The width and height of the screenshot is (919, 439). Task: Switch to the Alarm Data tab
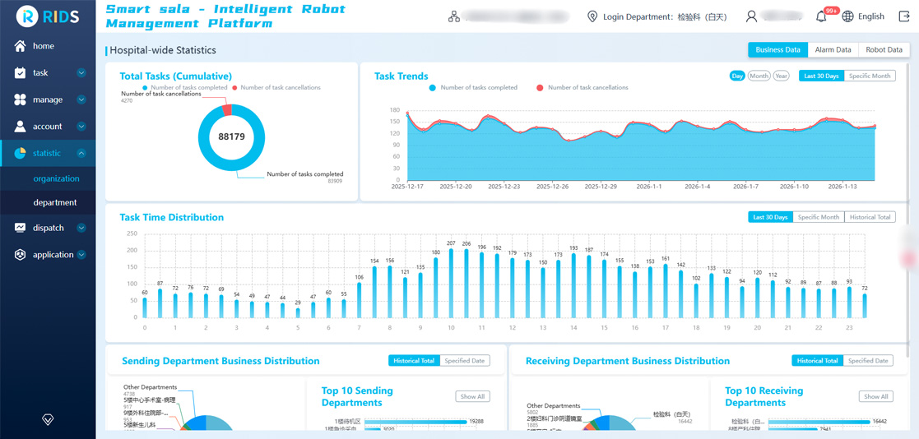(833, 50)
